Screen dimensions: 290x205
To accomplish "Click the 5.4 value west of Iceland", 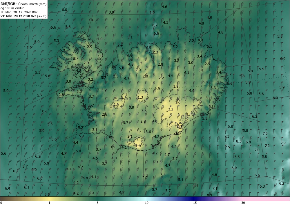I will (x=44, y=112).
